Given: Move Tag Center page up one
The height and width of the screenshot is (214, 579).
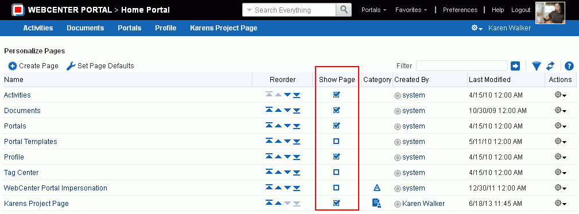Looking at the screenshot, I should [278, 172].
